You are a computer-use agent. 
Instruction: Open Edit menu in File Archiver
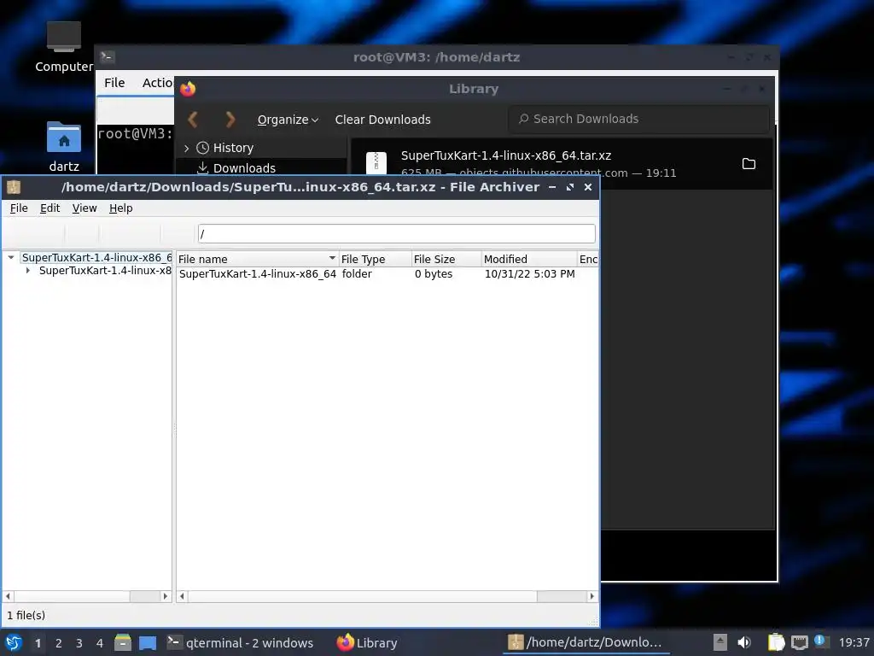point(50,208)
